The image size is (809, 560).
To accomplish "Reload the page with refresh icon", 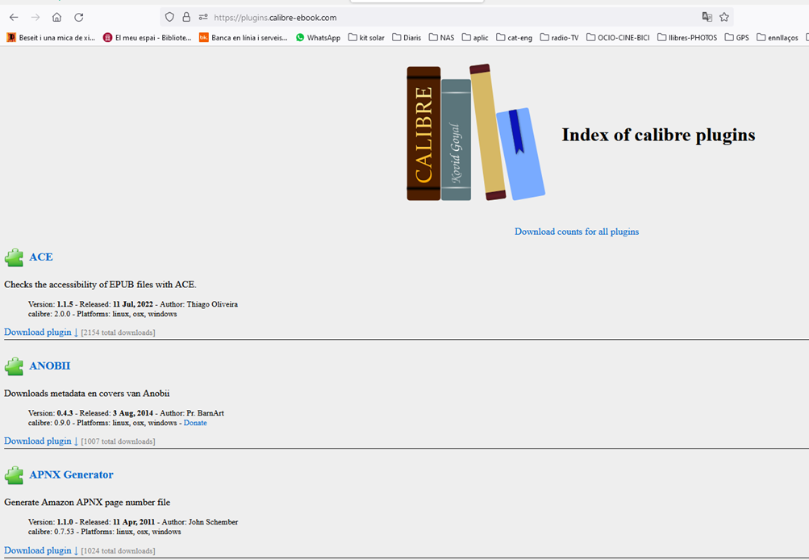I will (x=78, y=17).
